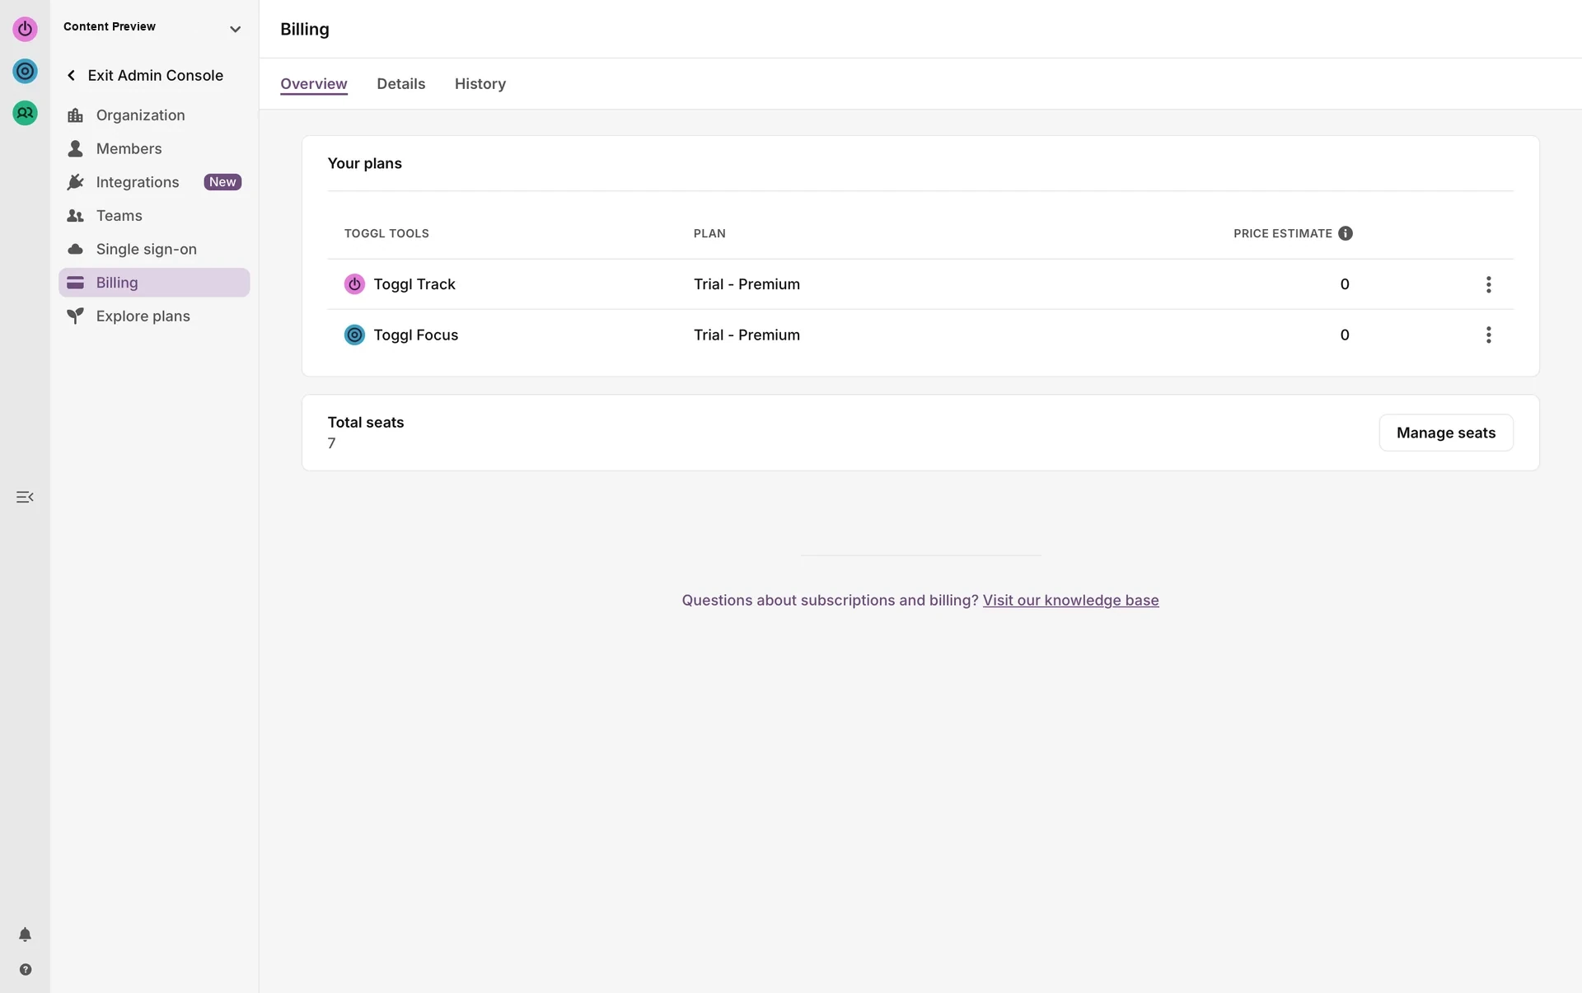Click the Teams people icon

pos(75,216)
